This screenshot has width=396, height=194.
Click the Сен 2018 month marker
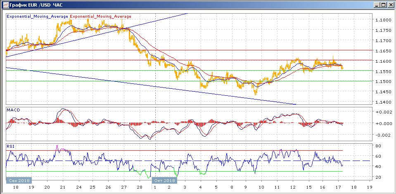click(19, 181)
